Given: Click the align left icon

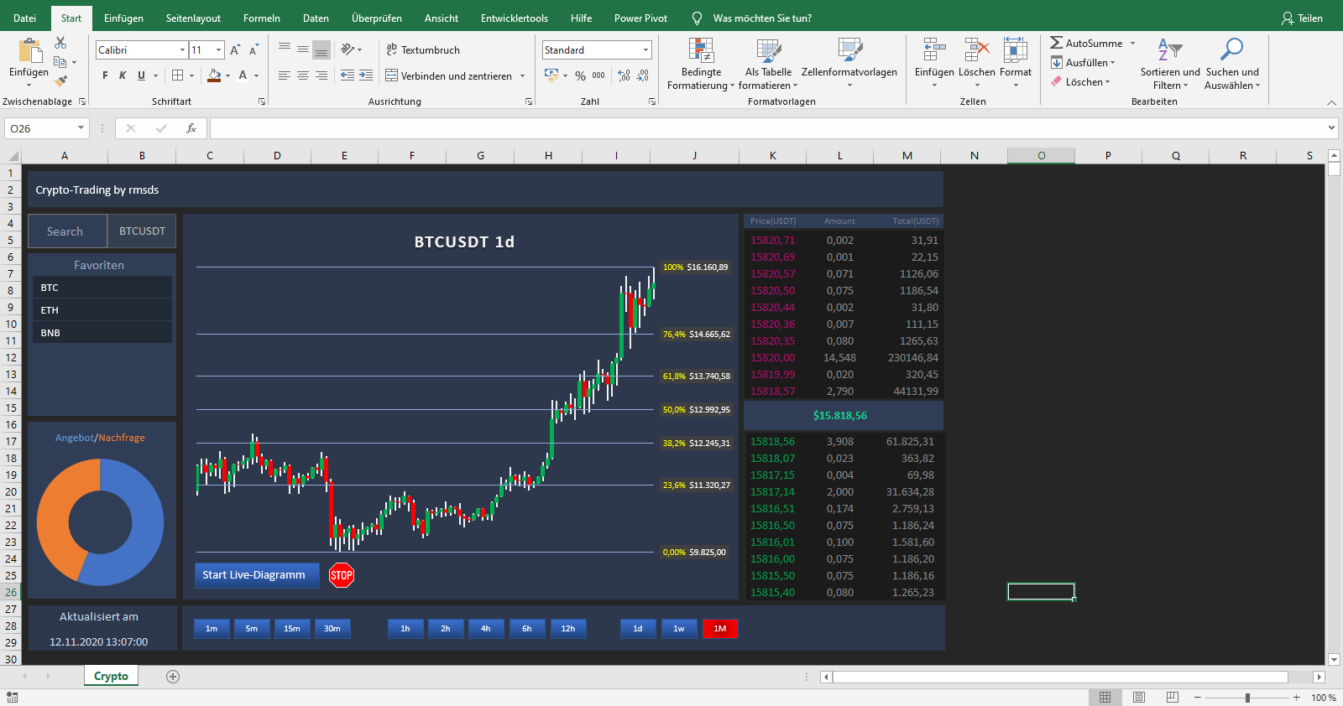Looking at the screenshot, I should click(x=285, y=75).
